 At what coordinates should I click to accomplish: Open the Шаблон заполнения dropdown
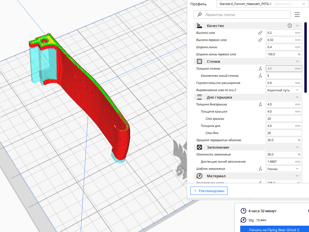[x=284, y=169]
